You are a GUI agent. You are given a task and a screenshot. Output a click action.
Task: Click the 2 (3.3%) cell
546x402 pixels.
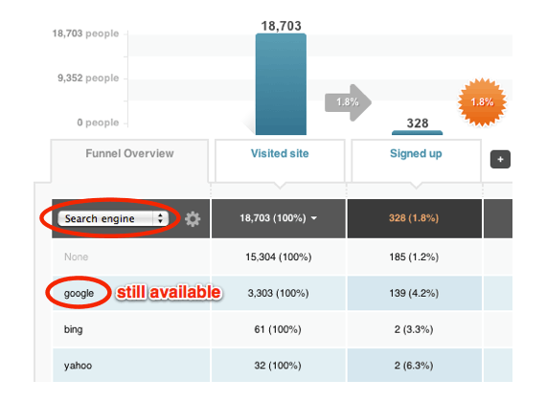point(414,329)
